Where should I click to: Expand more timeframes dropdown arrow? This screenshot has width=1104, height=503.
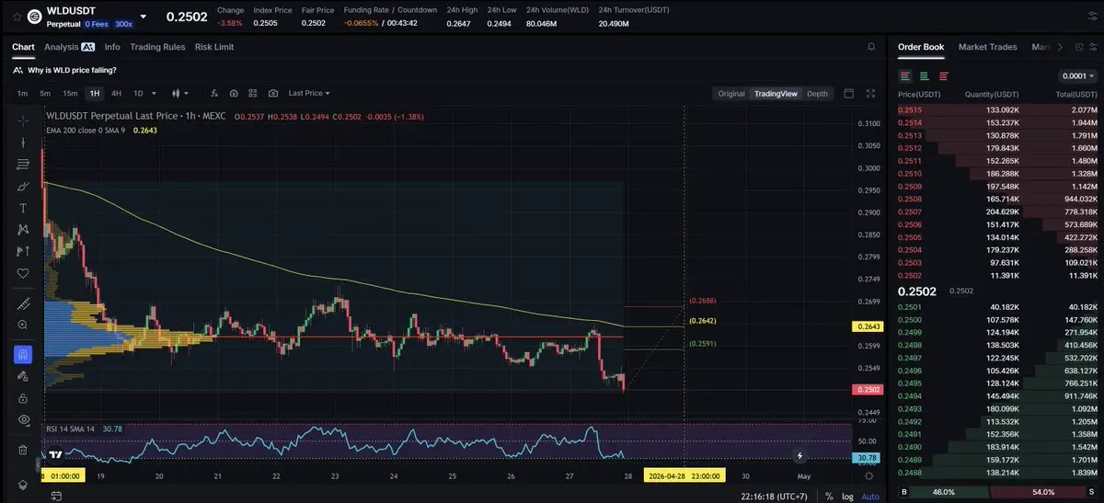point(154,93)
